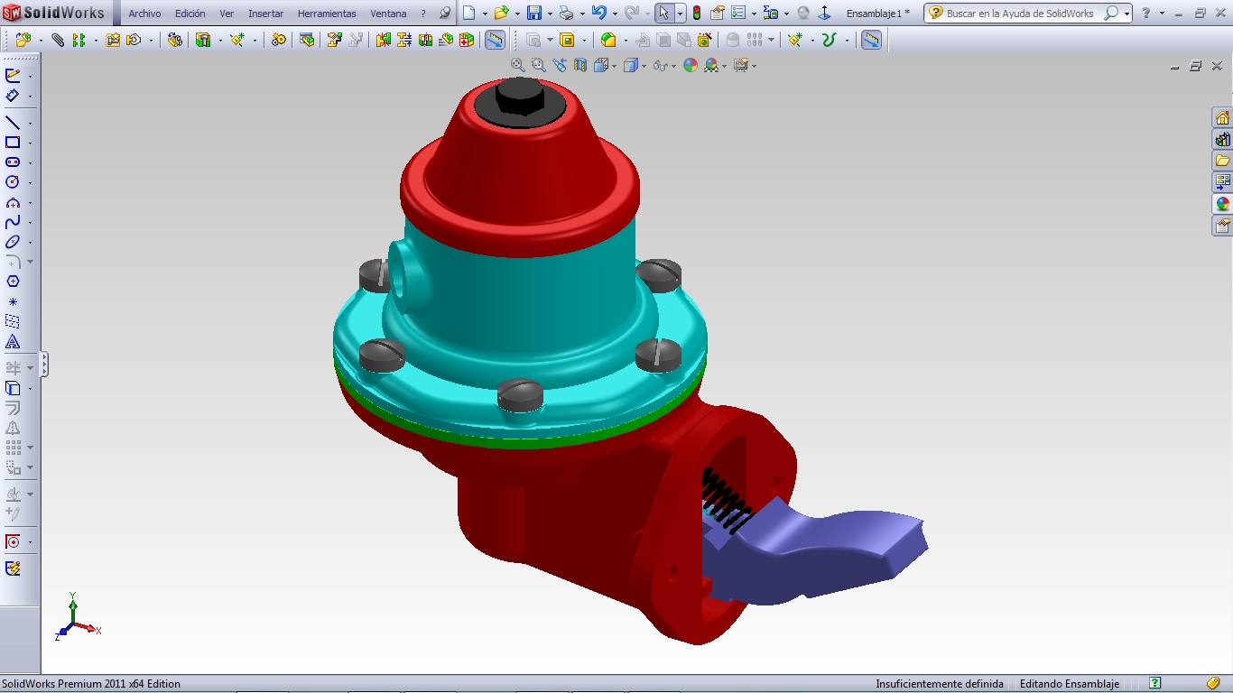Click the Zoom to Area icon
The height and width of the screenshot is (693, 1233).
[539, 65]
